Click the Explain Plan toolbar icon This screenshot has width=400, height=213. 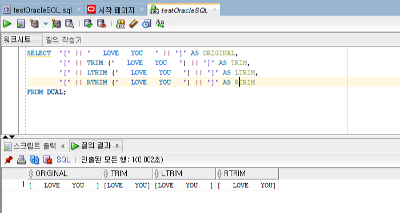34,24
